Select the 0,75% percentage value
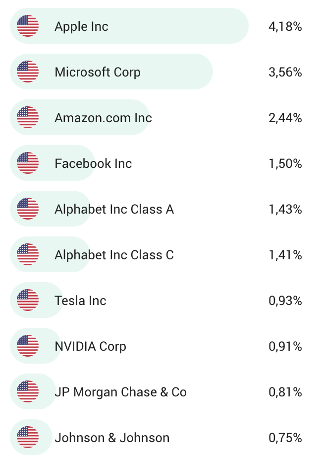The image size is (320, 459). click(285, 438)
